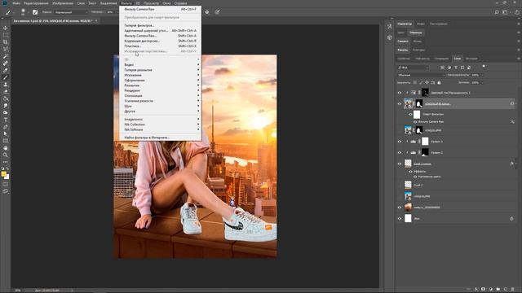
Task: Click Найти фильтры в Интернете entry
Action: point(160,138)
